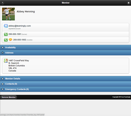
Task: Tap the green phone icon for mobile number
Action: (6, 40)
